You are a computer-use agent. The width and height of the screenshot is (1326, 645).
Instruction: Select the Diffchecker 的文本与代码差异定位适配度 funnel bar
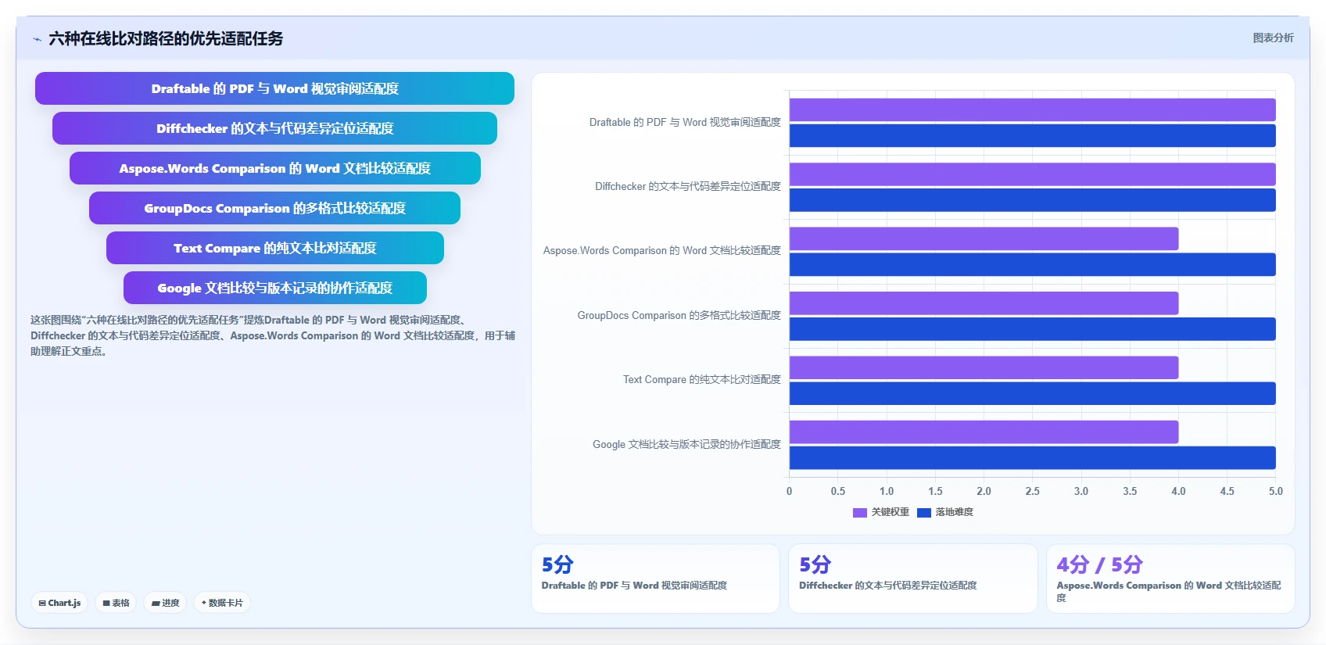click(274, 128)
